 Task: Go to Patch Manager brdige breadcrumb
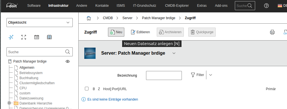pos(158,18)
